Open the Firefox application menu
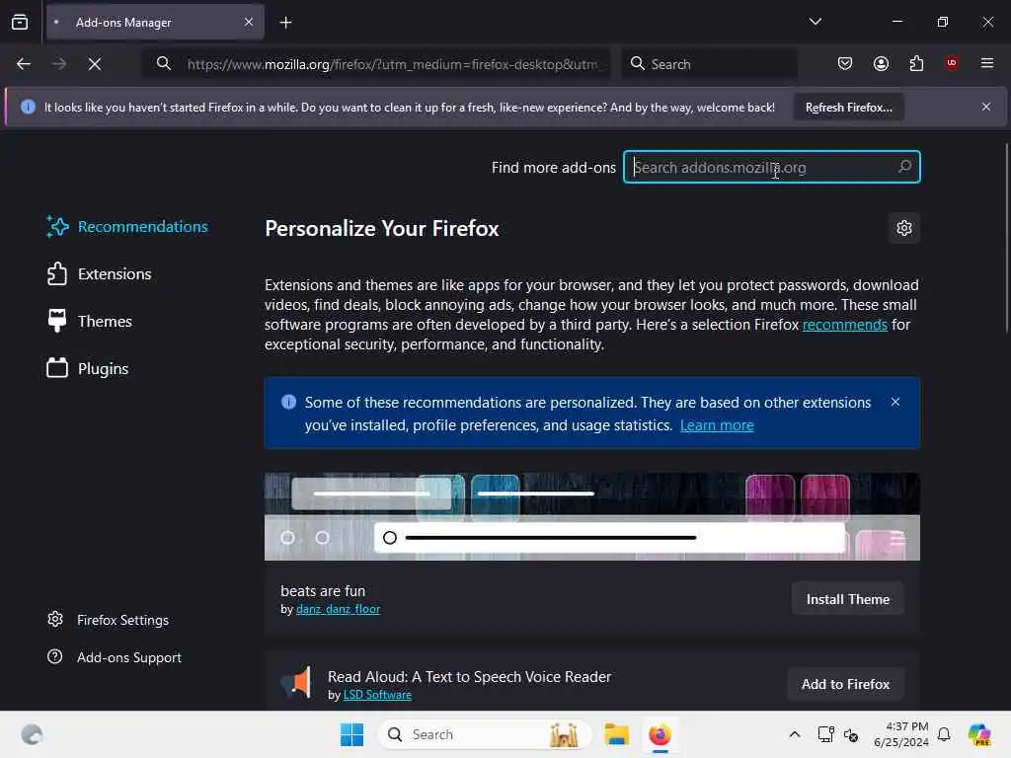1011x758 pixels. 987,63
